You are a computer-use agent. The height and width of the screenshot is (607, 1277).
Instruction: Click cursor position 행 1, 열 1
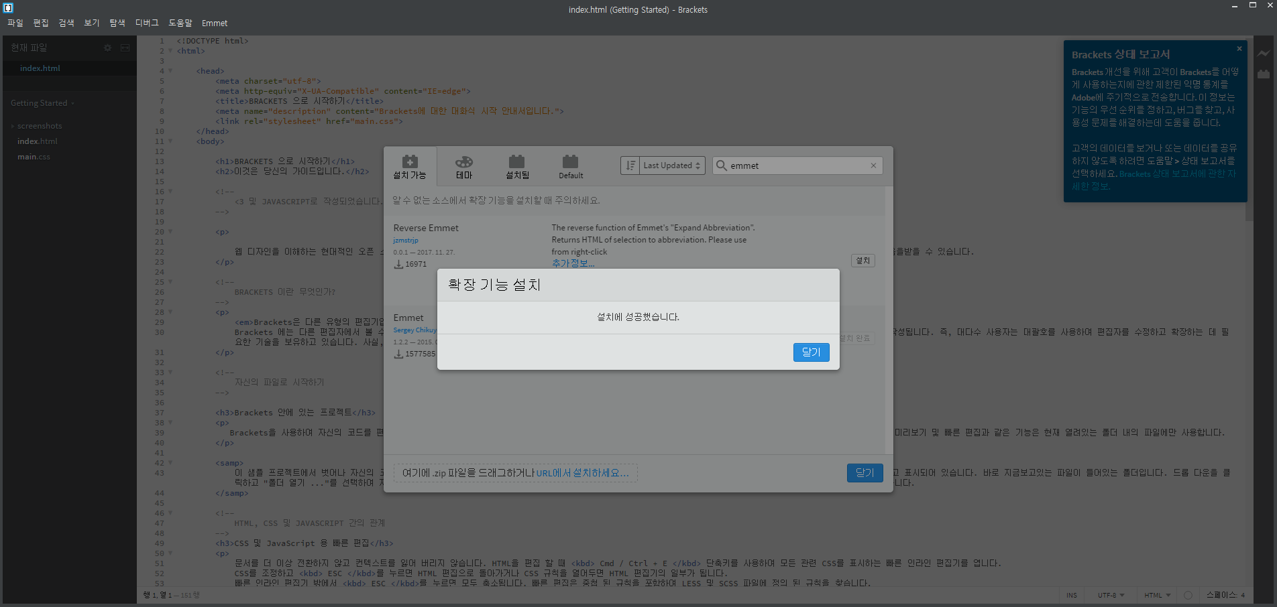pos(158,595)
